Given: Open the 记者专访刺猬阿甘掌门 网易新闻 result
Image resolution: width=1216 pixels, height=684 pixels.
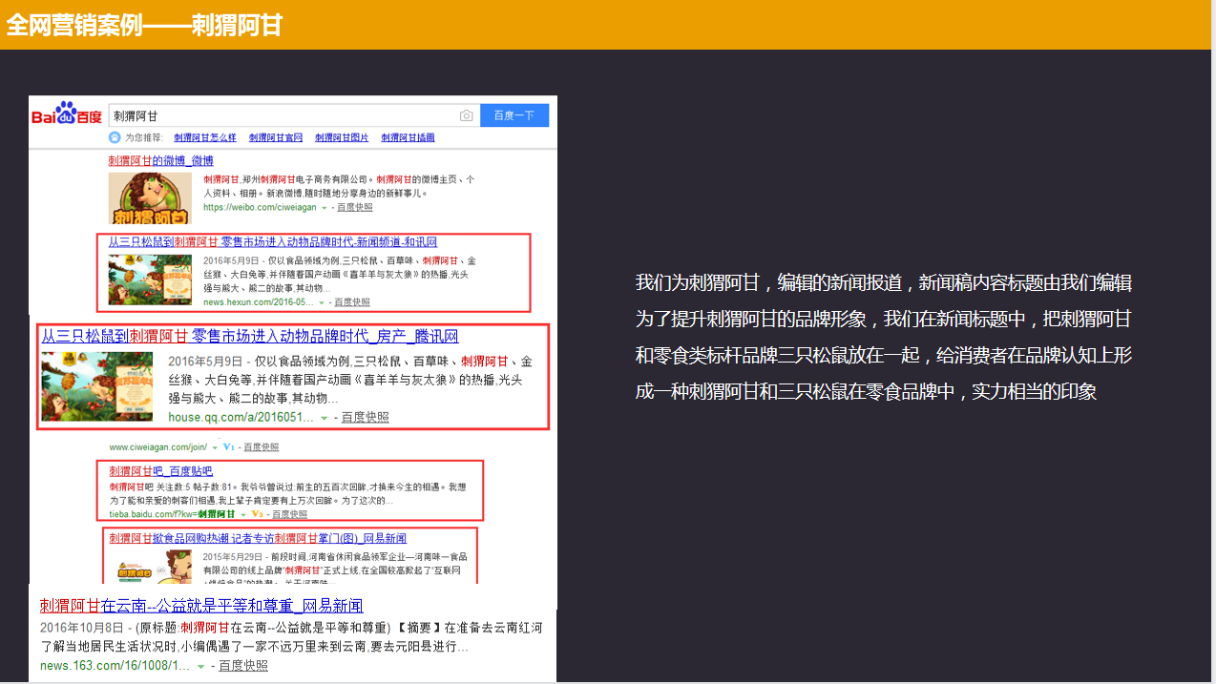Looking at the screenshot, I should pos(258,538).
